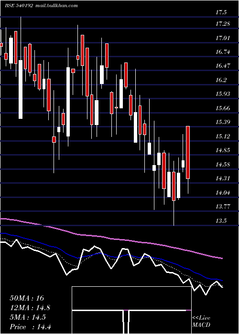Click the MACD histogram panel

[131, 310]
